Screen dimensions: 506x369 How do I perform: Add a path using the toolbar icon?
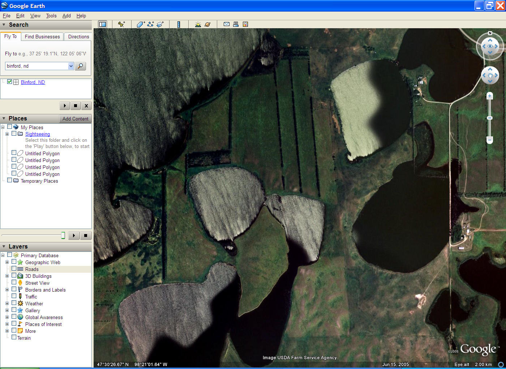click(151, 24)
